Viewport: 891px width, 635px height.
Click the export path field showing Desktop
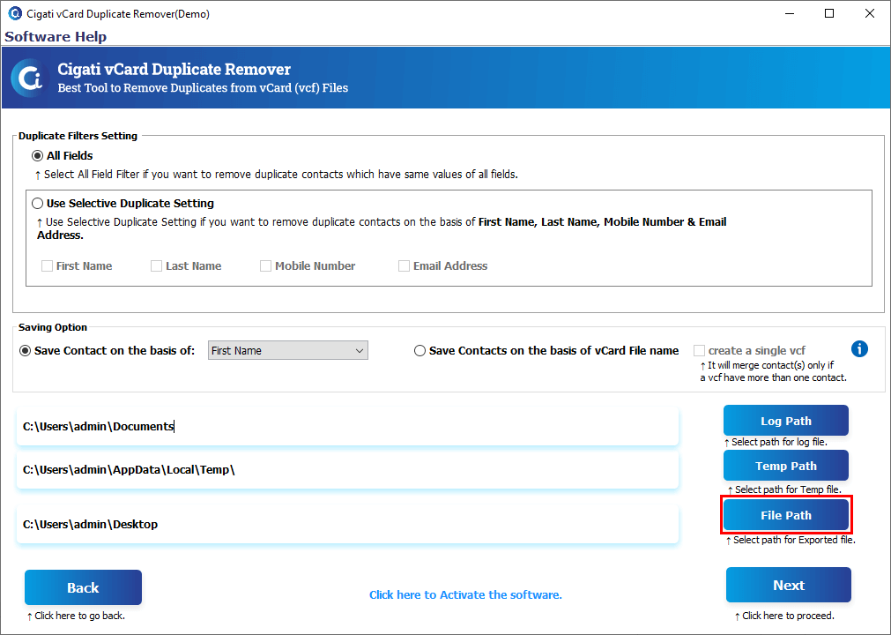(348, 524)
